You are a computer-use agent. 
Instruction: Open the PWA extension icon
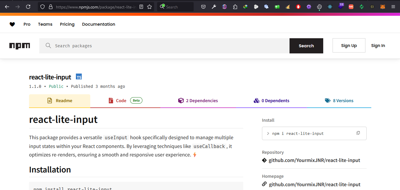[351, 7]
